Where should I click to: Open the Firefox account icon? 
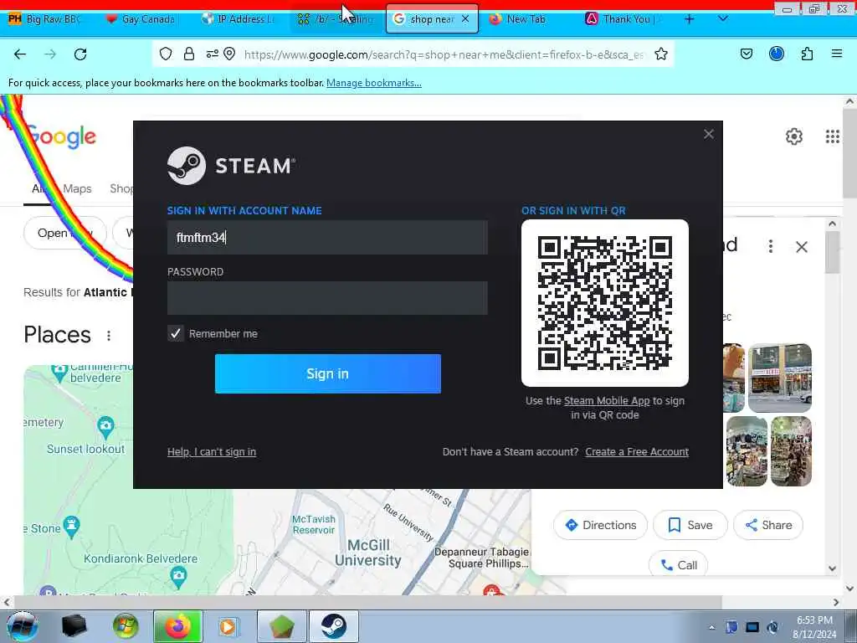[777, 54]
